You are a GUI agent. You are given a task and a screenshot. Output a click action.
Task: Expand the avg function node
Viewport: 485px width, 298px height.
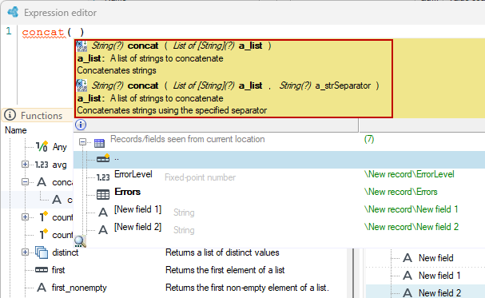[25, 165]
